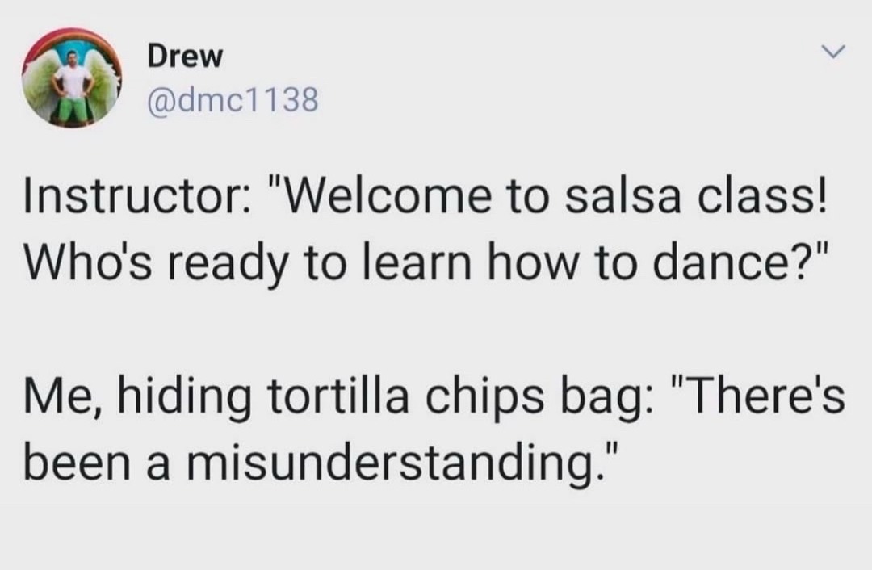Click the blank area below the tweet text
Image resolution: width=872 pixels, height=570 pixels.
436,533
